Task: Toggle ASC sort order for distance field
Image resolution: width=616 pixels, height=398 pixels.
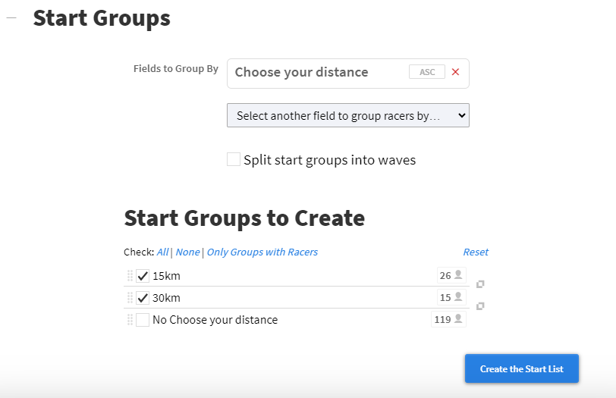Action: point(426,72)
